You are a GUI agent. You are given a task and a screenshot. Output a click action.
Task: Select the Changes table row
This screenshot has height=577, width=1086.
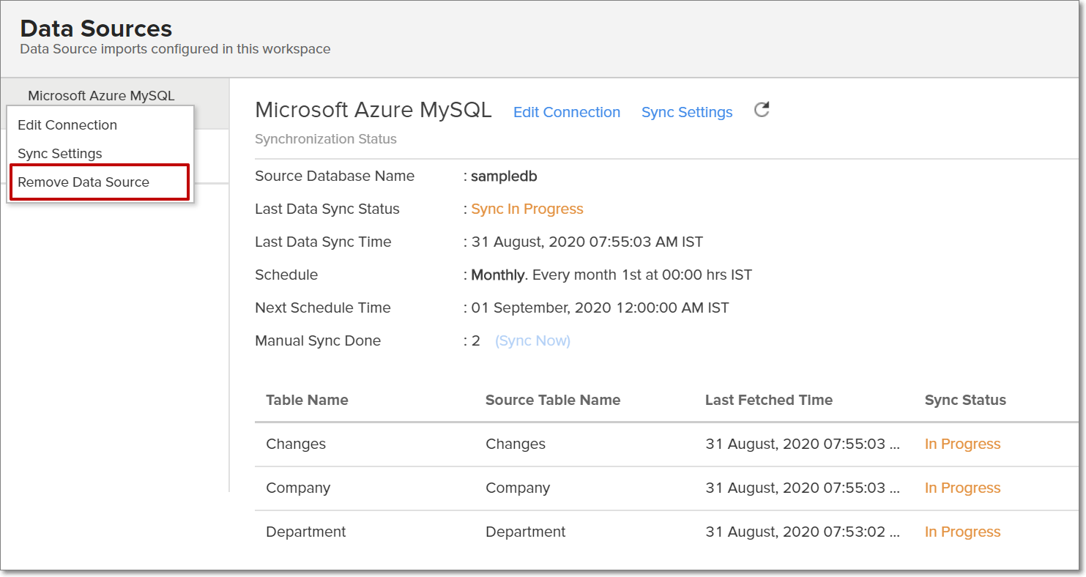(296, 444)
